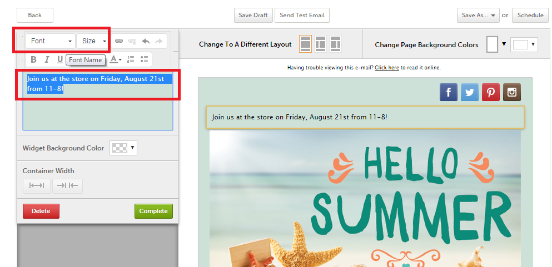
Task: Choose the second layout with sidebar
Action: 320,44
